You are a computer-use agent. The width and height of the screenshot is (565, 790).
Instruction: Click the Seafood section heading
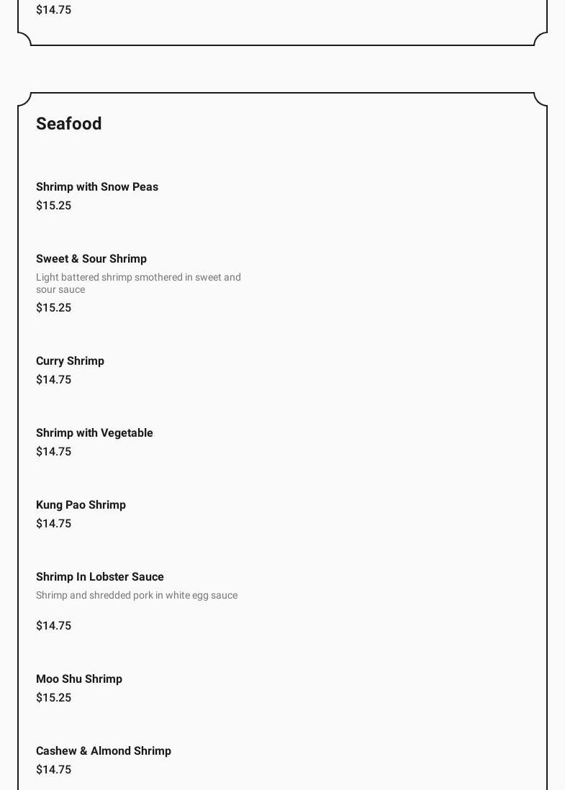(69, 124)
